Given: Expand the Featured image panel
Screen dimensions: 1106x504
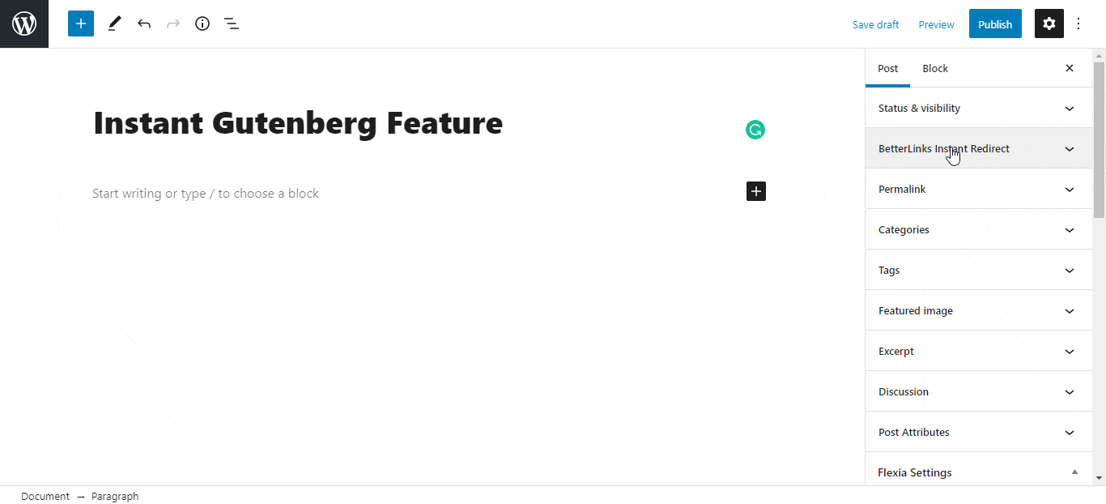Looking at the screenshot, I should point(978,310).
